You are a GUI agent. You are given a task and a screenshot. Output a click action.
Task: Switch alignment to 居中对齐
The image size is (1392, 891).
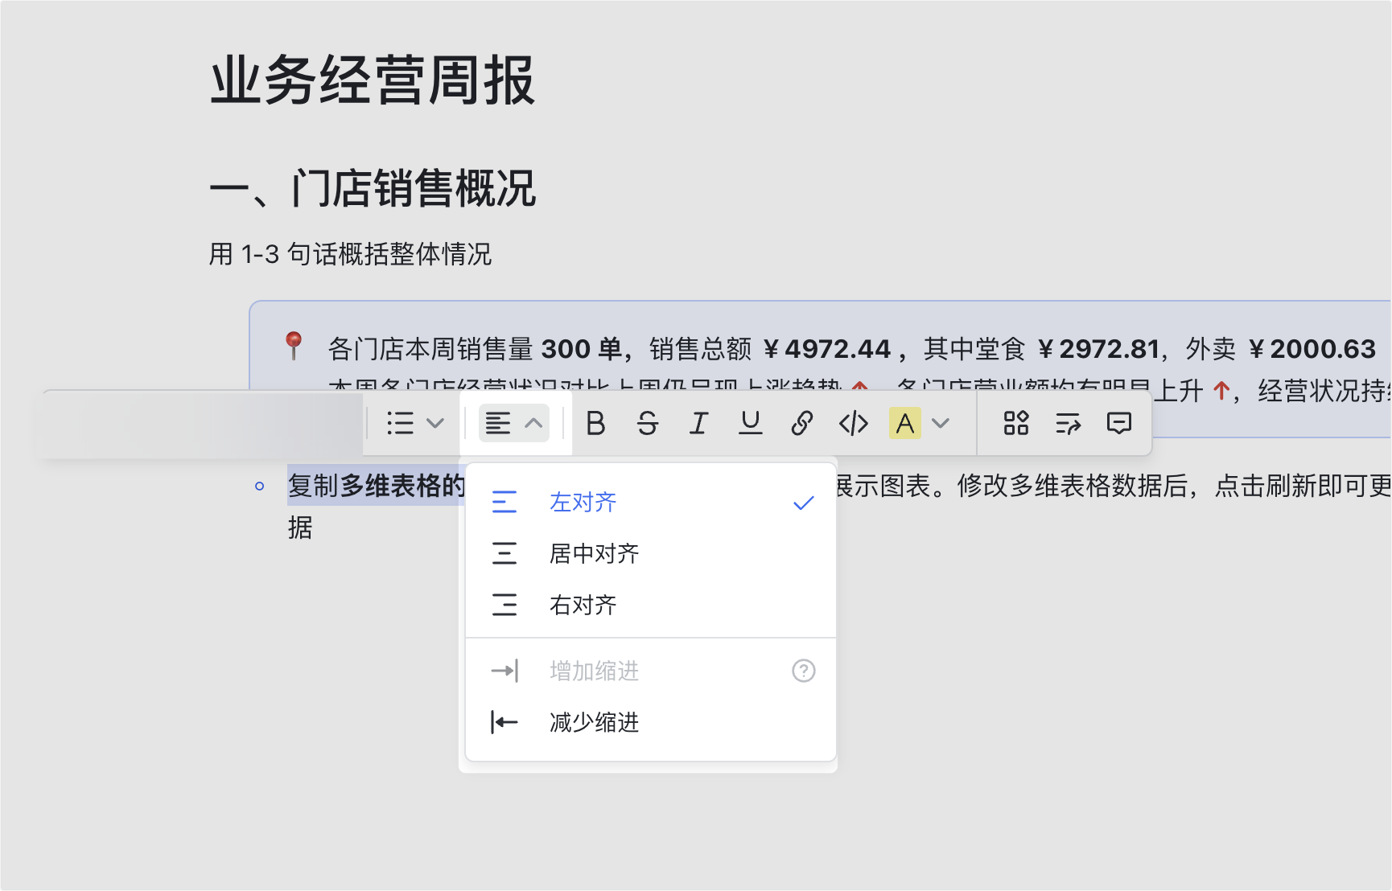pos(591,553)
